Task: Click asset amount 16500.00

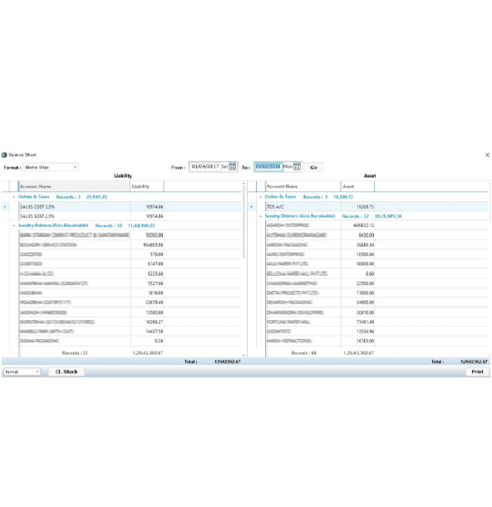Action: pos(366,254)
